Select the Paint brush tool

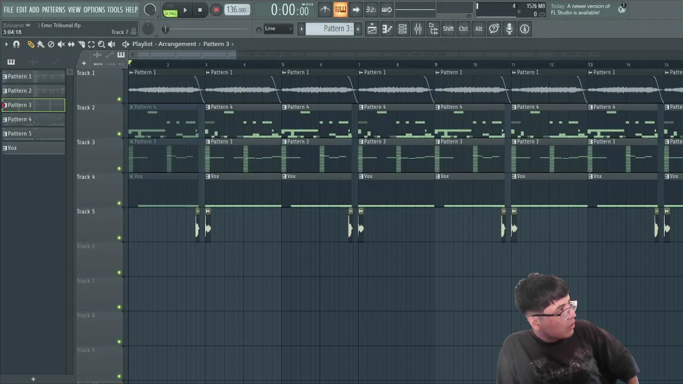point(41,44)
